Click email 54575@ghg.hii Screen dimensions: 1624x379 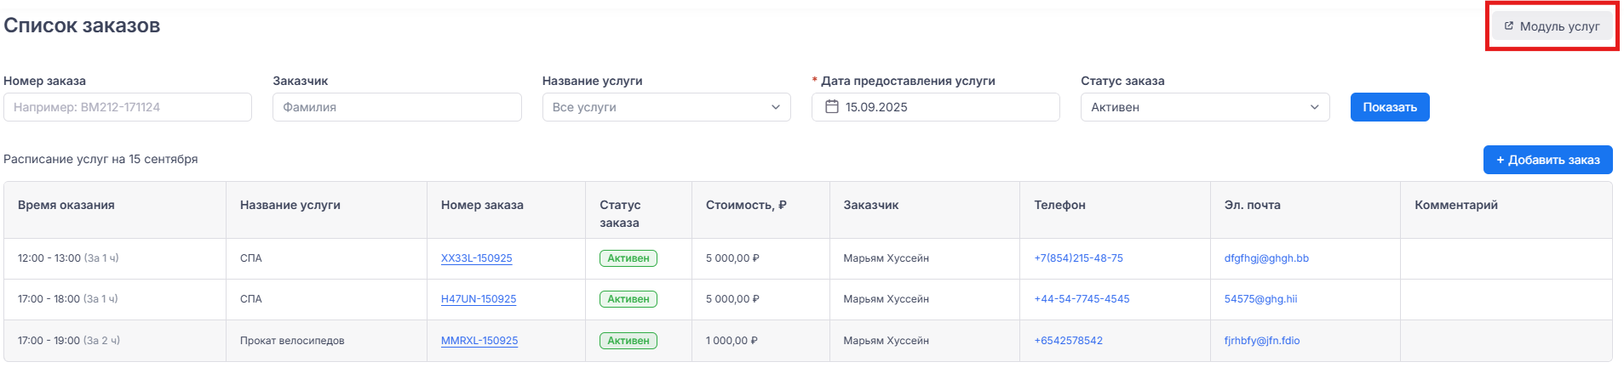[1260, 299]
